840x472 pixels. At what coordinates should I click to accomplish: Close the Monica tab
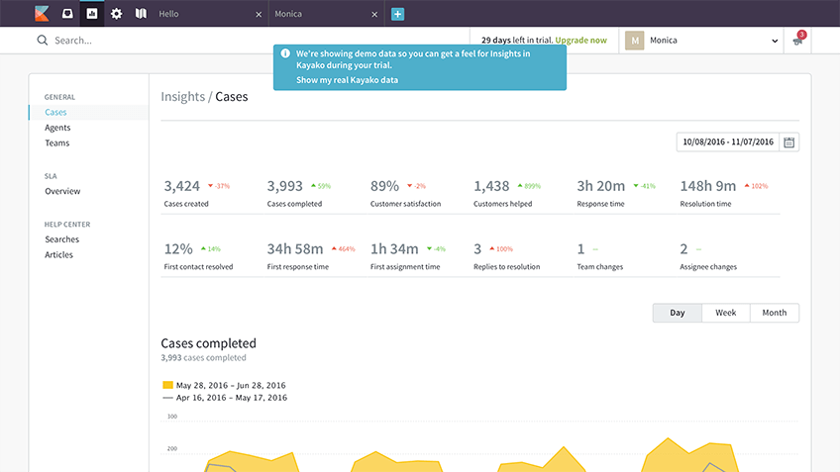coord(374,15)
